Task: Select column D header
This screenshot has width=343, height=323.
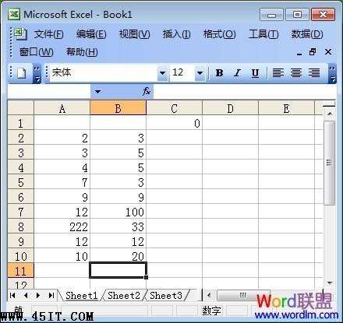Action: click(230, 108)
